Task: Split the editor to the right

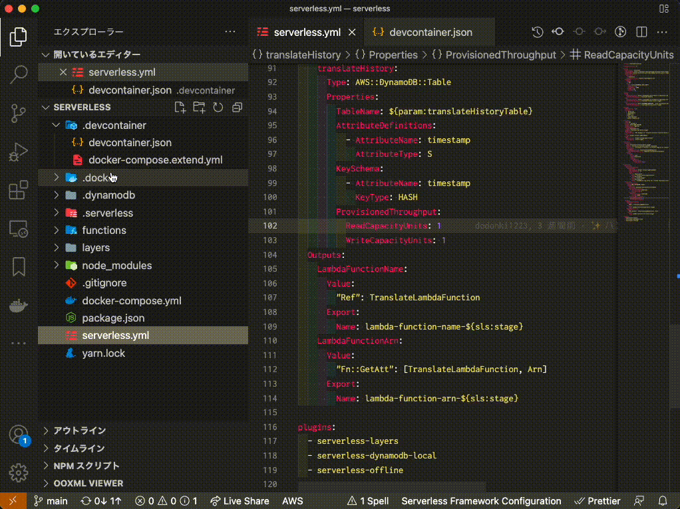Action: coord(641,32)
